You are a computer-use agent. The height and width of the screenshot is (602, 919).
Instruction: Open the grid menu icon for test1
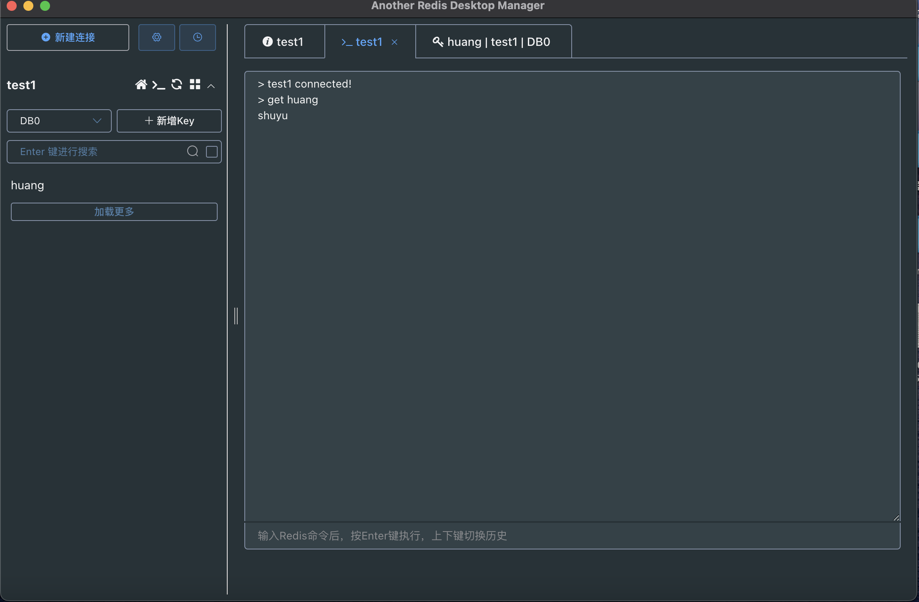[x=195, y=85]
